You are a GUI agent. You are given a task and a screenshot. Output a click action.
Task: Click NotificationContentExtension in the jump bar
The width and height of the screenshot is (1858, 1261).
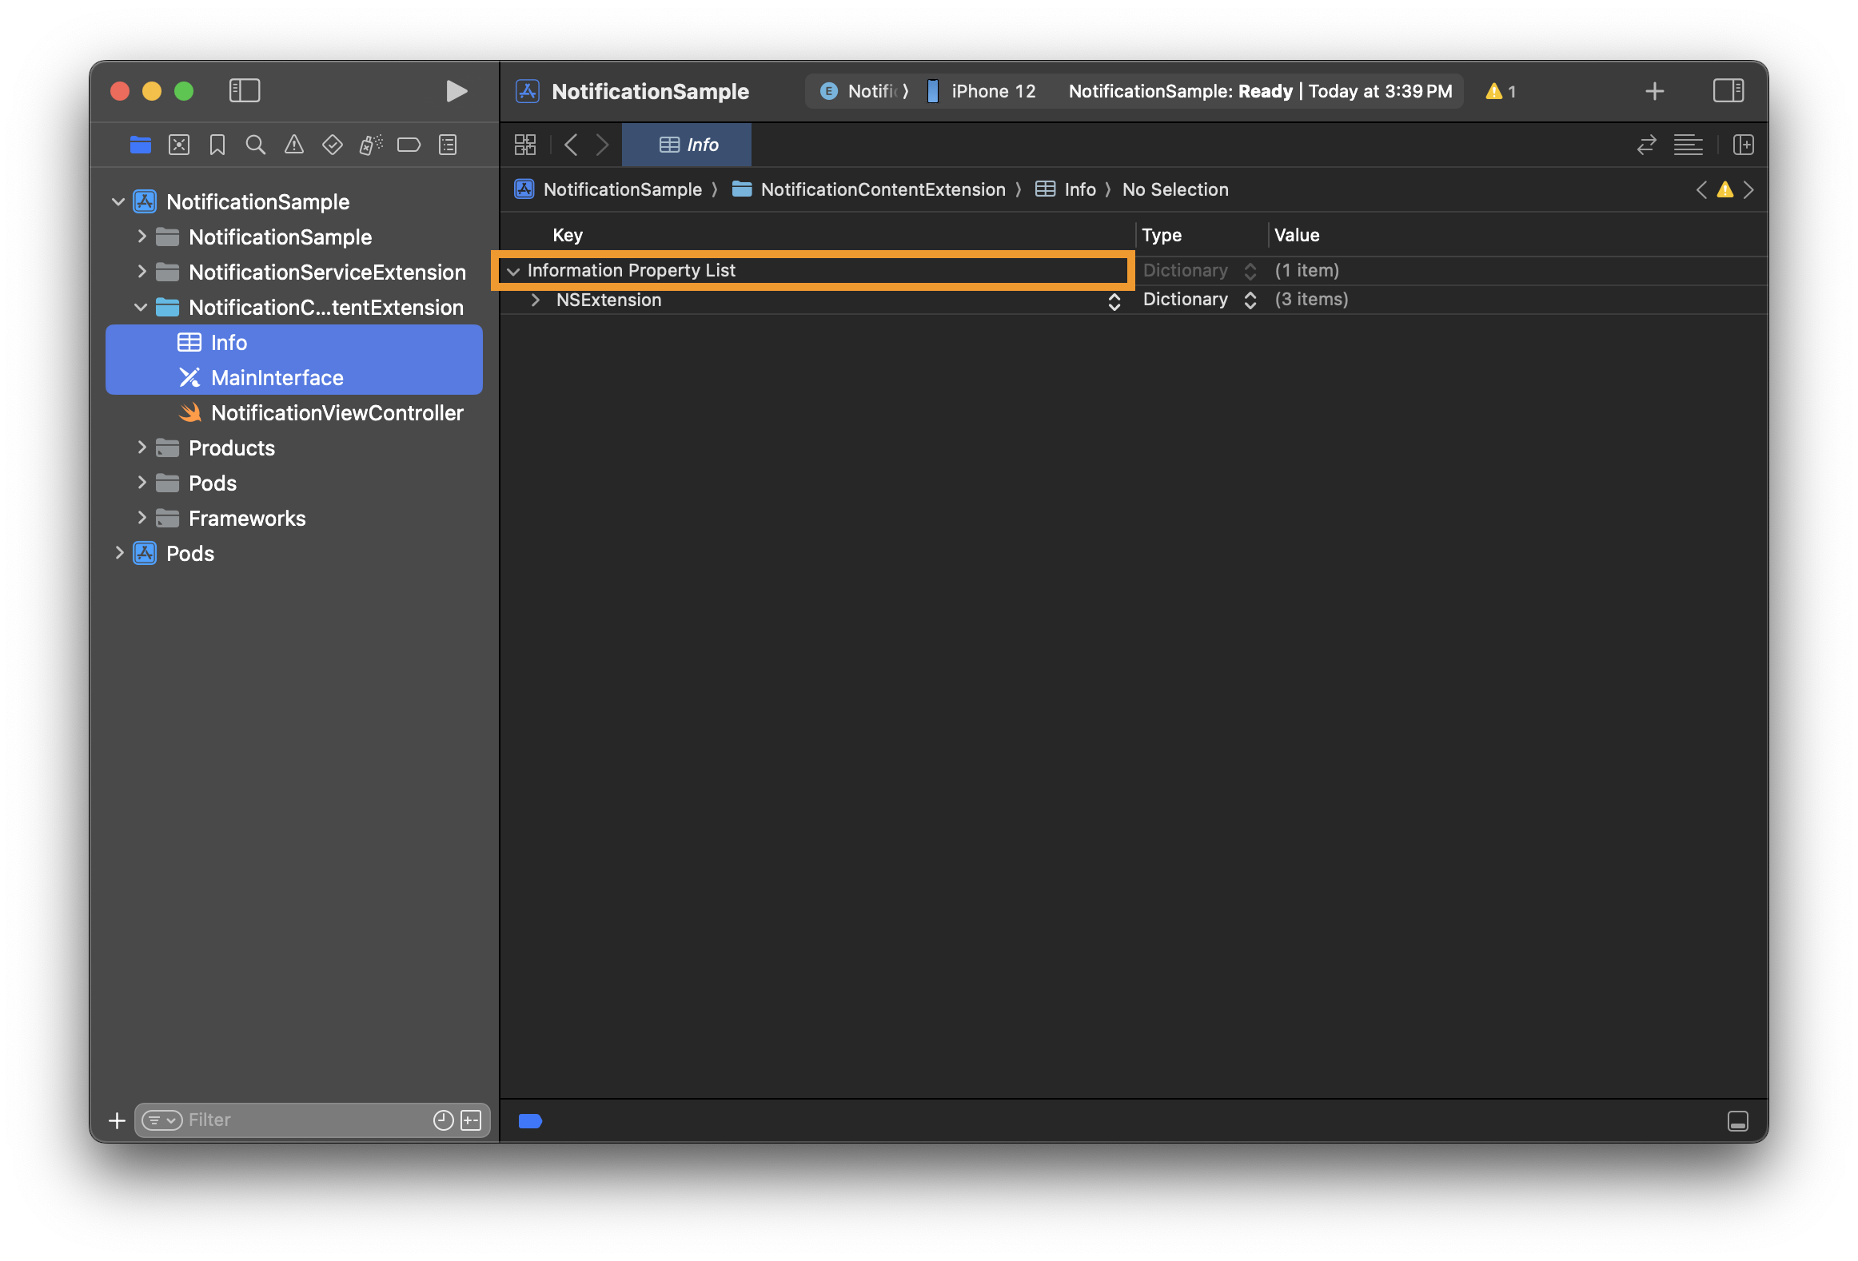883,189
